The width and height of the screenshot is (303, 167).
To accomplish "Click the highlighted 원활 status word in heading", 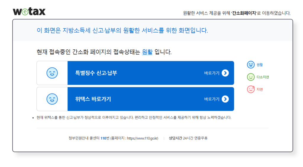I will coord(147,52).
